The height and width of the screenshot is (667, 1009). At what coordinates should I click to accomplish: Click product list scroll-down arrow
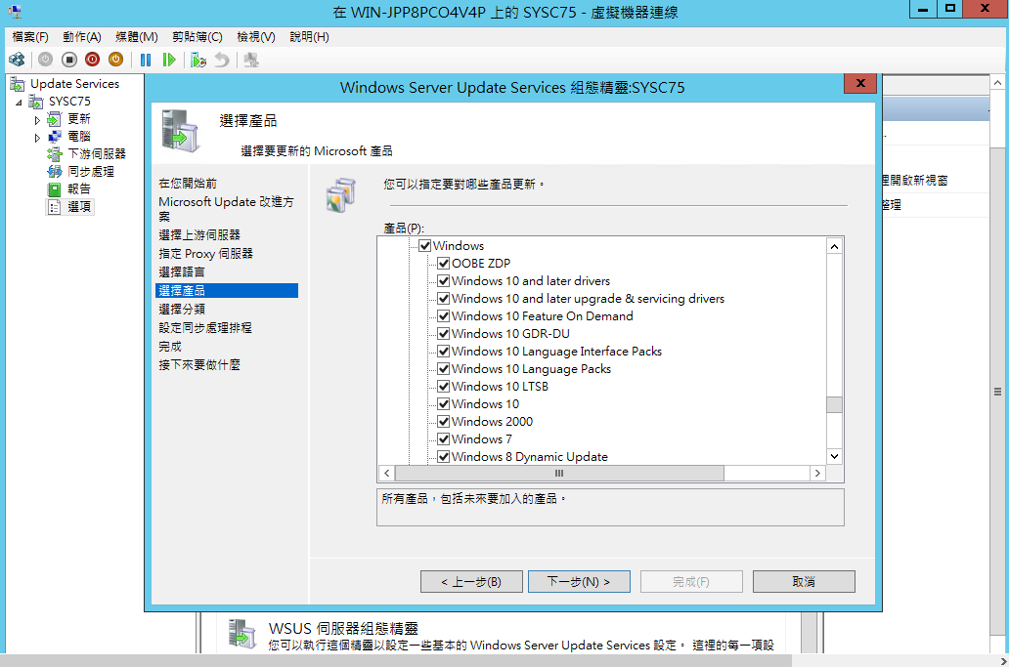[834, 456]
